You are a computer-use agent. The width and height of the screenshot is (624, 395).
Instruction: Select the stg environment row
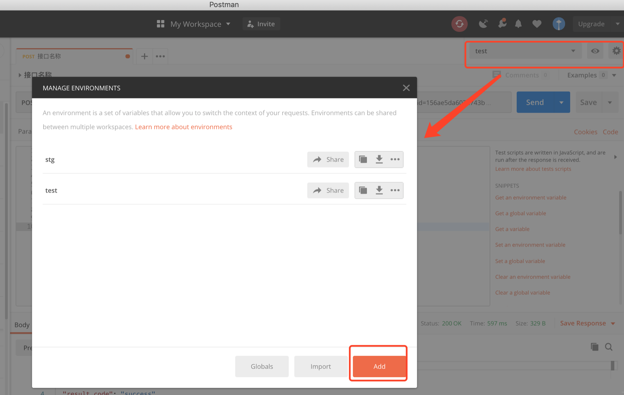224,159
